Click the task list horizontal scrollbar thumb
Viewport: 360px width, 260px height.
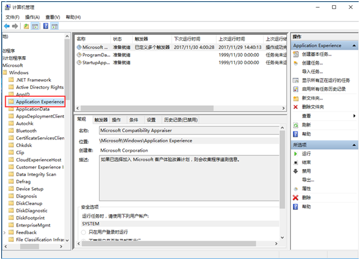point(147,108)
